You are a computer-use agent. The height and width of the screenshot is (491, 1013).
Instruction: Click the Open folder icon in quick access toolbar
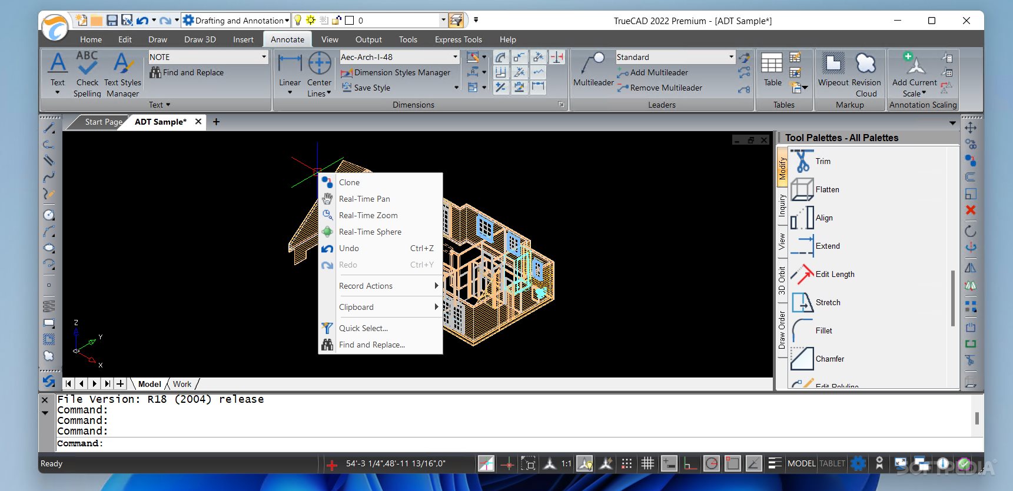pos(97,21)
